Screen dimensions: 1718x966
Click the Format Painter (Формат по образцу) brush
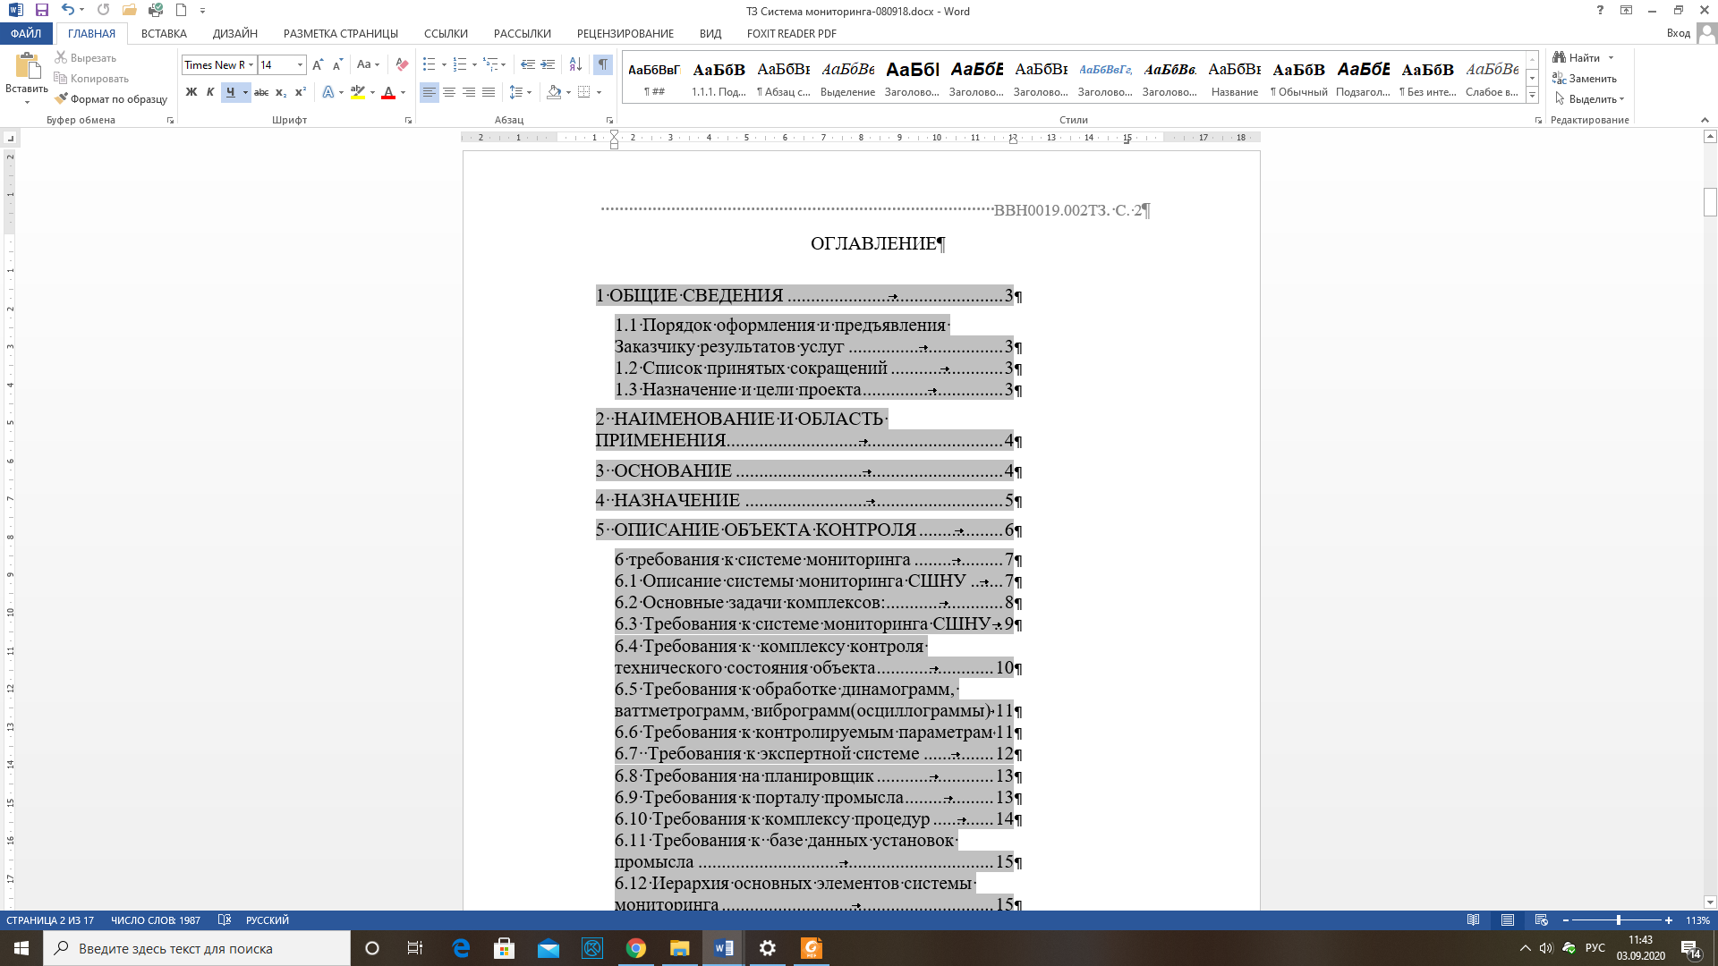point(110,99)
